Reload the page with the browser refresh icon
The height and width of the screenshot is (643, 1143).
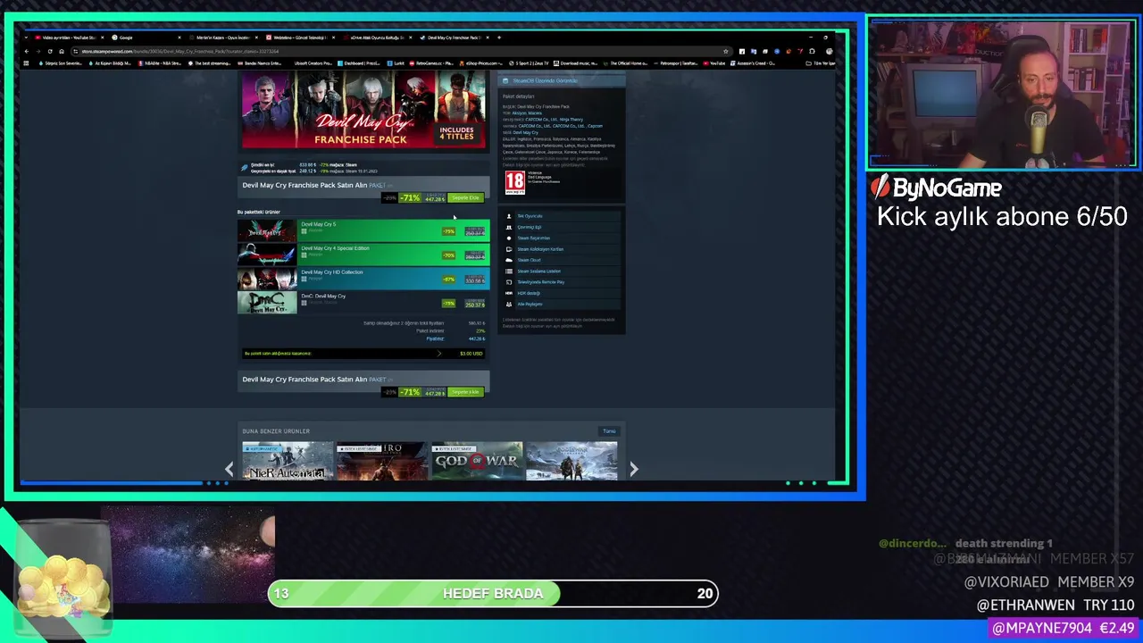(49, 51)
